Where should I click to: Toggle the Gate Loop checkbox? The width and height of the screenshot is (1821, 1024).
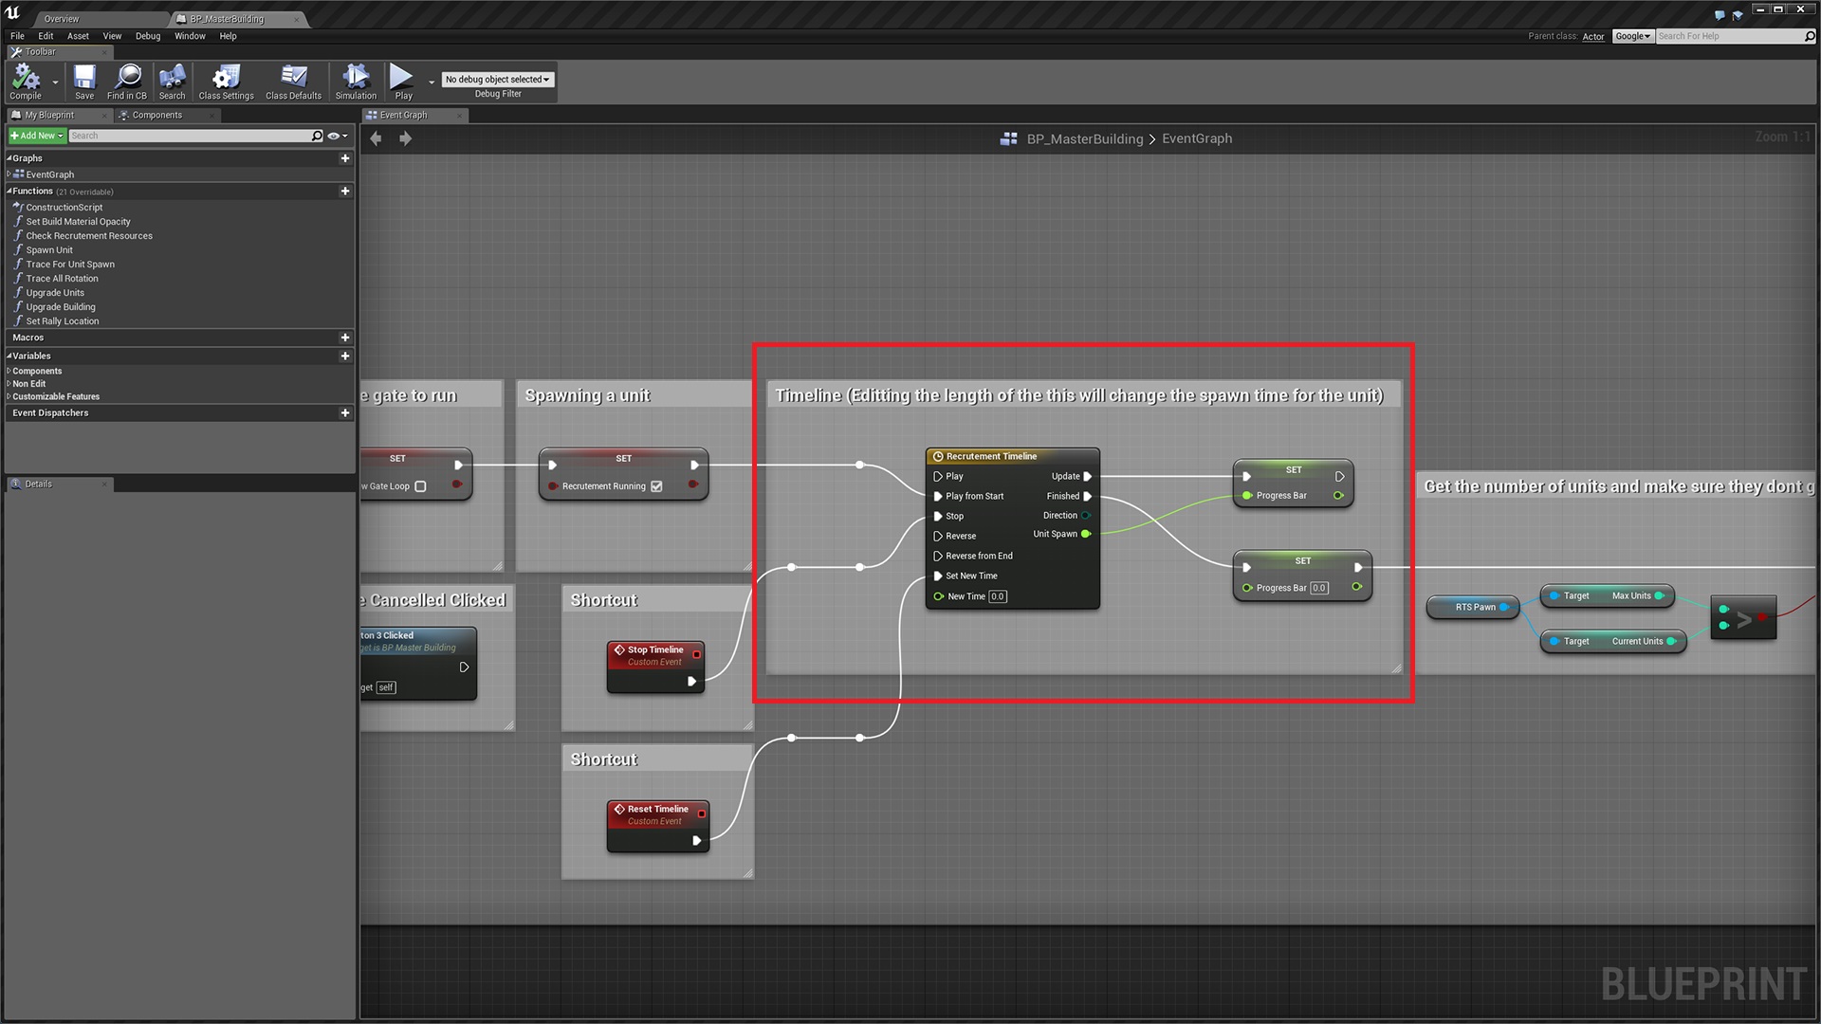pos(420,486)
